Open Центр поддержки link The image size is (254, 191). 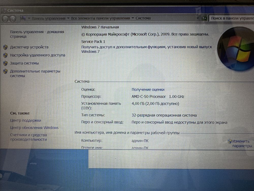click(x=26, y=120)
